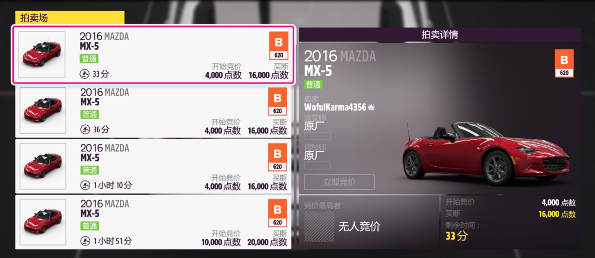Click the B 620 class badge in first listing
The width and height of the screenshot is (595, 258).
(278, 45)
